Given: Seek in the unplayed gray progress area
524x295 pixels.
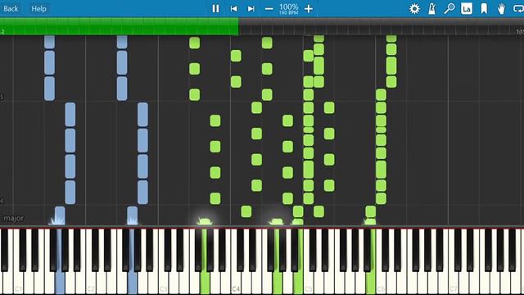Looking at the screenshot, I should pos(382,27).
